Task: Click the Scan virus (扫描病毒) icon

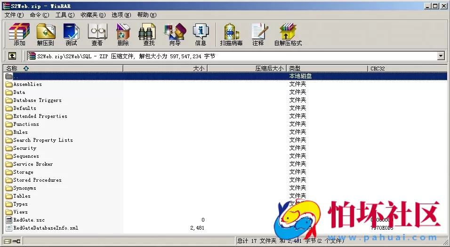Action: pos(231,34)
